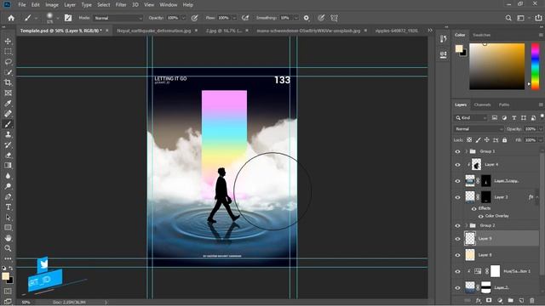Expand Group 2 folder arrow
The image size is (545, 306).
click(467, 225)
